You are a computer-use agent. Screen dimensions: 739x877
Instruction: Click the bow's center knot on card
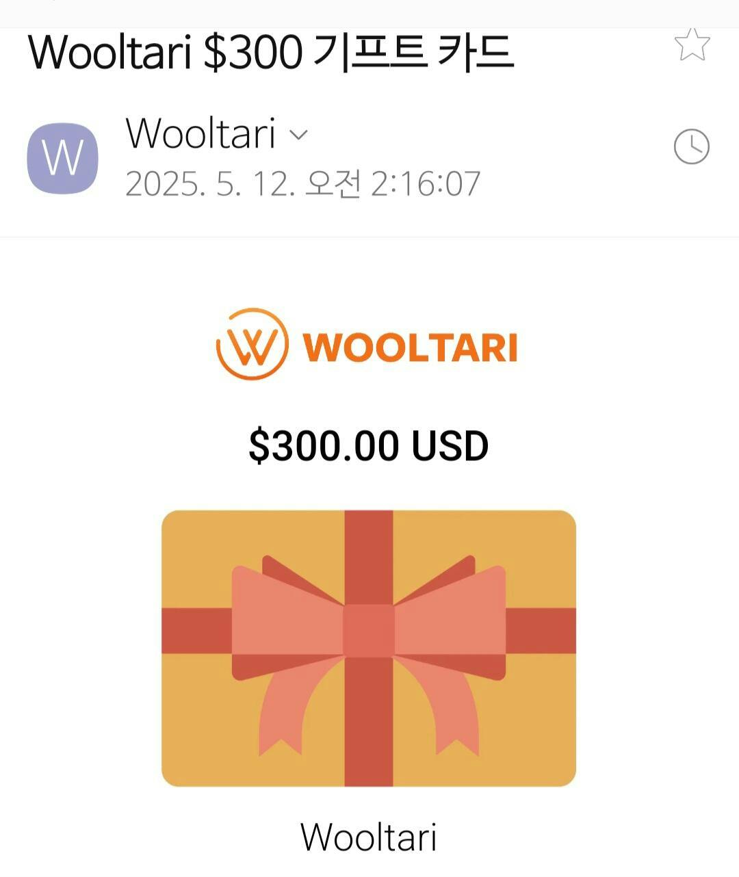click(x=369, y=631)
